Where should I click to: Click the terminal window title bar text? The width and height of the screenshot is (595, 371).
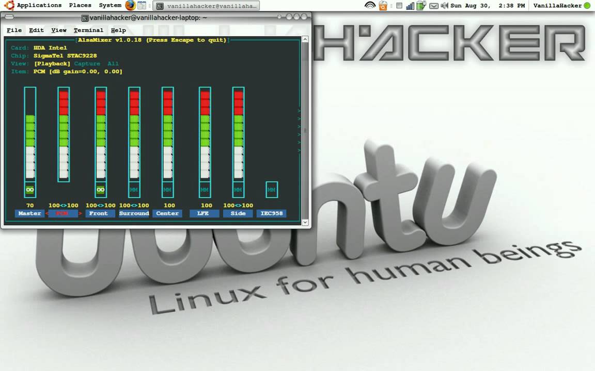[148, 18]
